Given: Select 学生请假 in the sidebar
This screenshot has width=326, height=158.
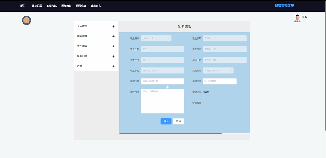Looking at the screenshot, I should (96, 46).
